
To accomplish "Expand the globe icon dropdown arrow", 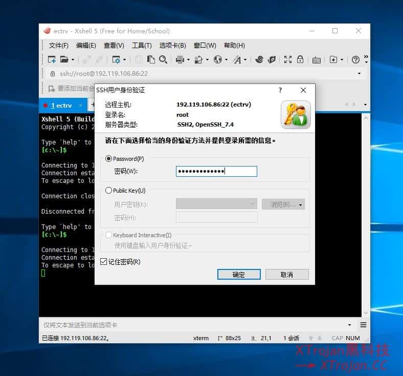I will coord(226,60).
